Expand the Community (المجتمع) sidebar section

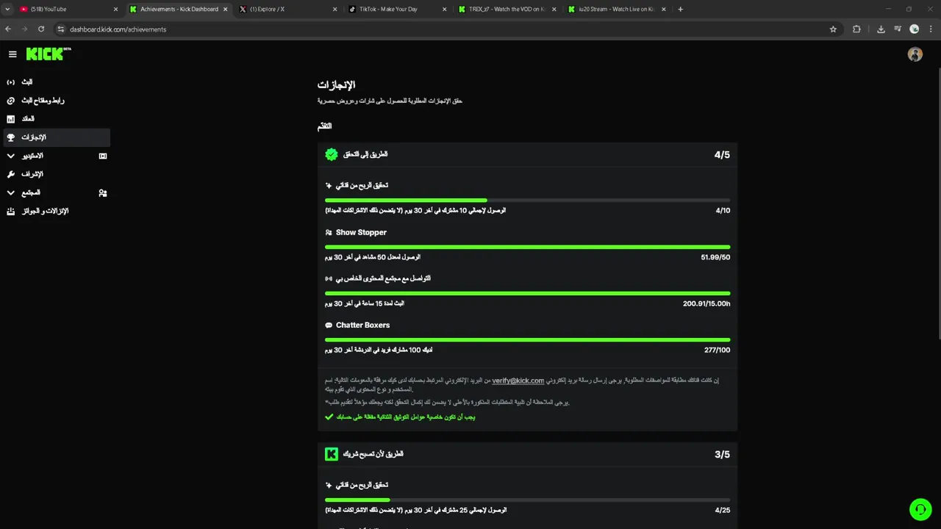pyautogui.click(x=31, y=192)
